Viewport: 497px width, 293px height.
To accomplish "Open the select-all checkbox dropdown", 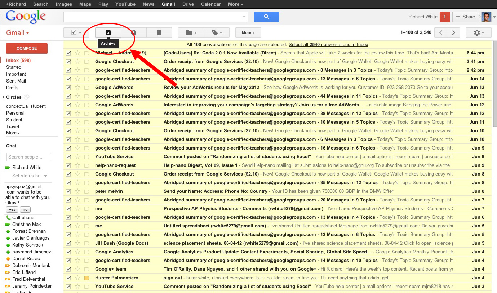I will 76,32.
